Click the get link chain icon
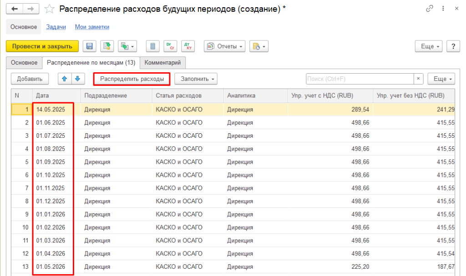Viewport: 466px width, 276px height. 429,9
